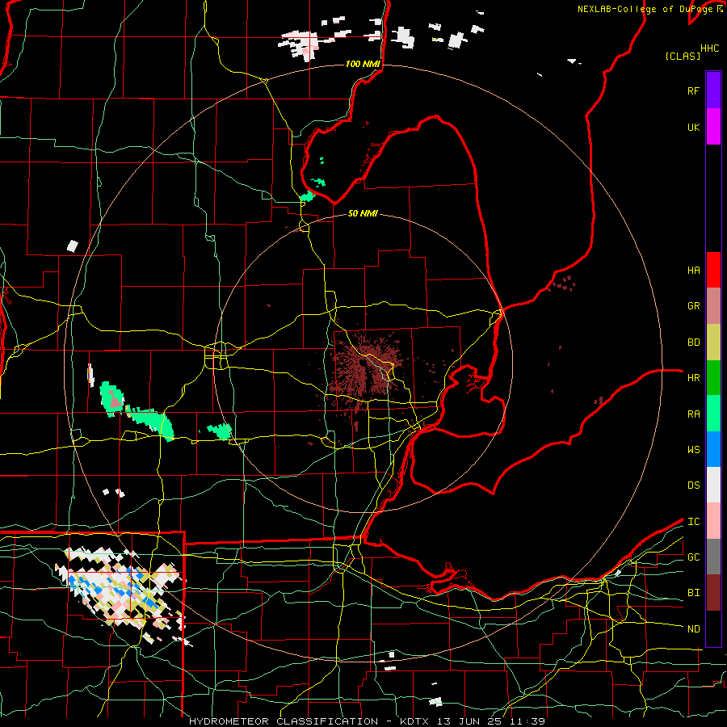Click the GC legend label
Image resolution: width=727 pixels, height=727 pixels.
tap(693, 557)
